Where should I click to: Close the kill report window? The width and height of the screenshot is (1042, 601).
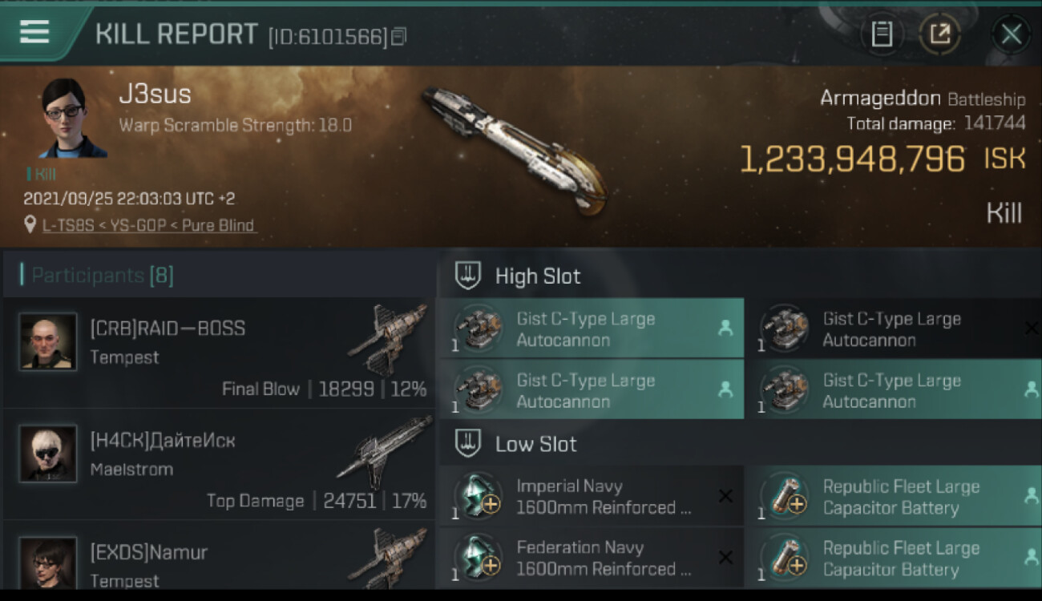pos(1011,34)
